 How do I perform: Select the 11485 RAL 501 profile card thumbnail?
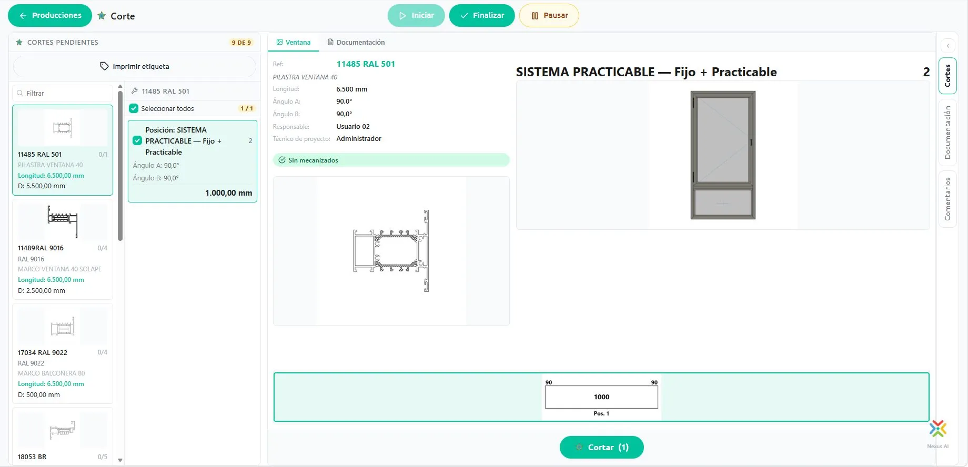(63, 128)
